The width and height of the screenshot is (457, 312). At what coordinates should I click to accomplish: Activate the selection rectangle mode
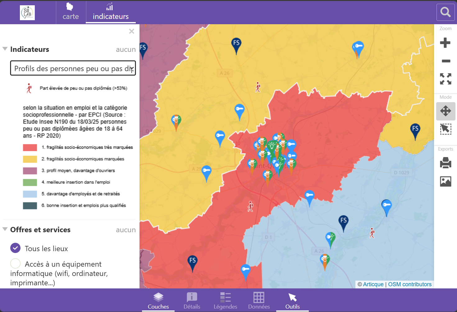(x=446, y=129)
